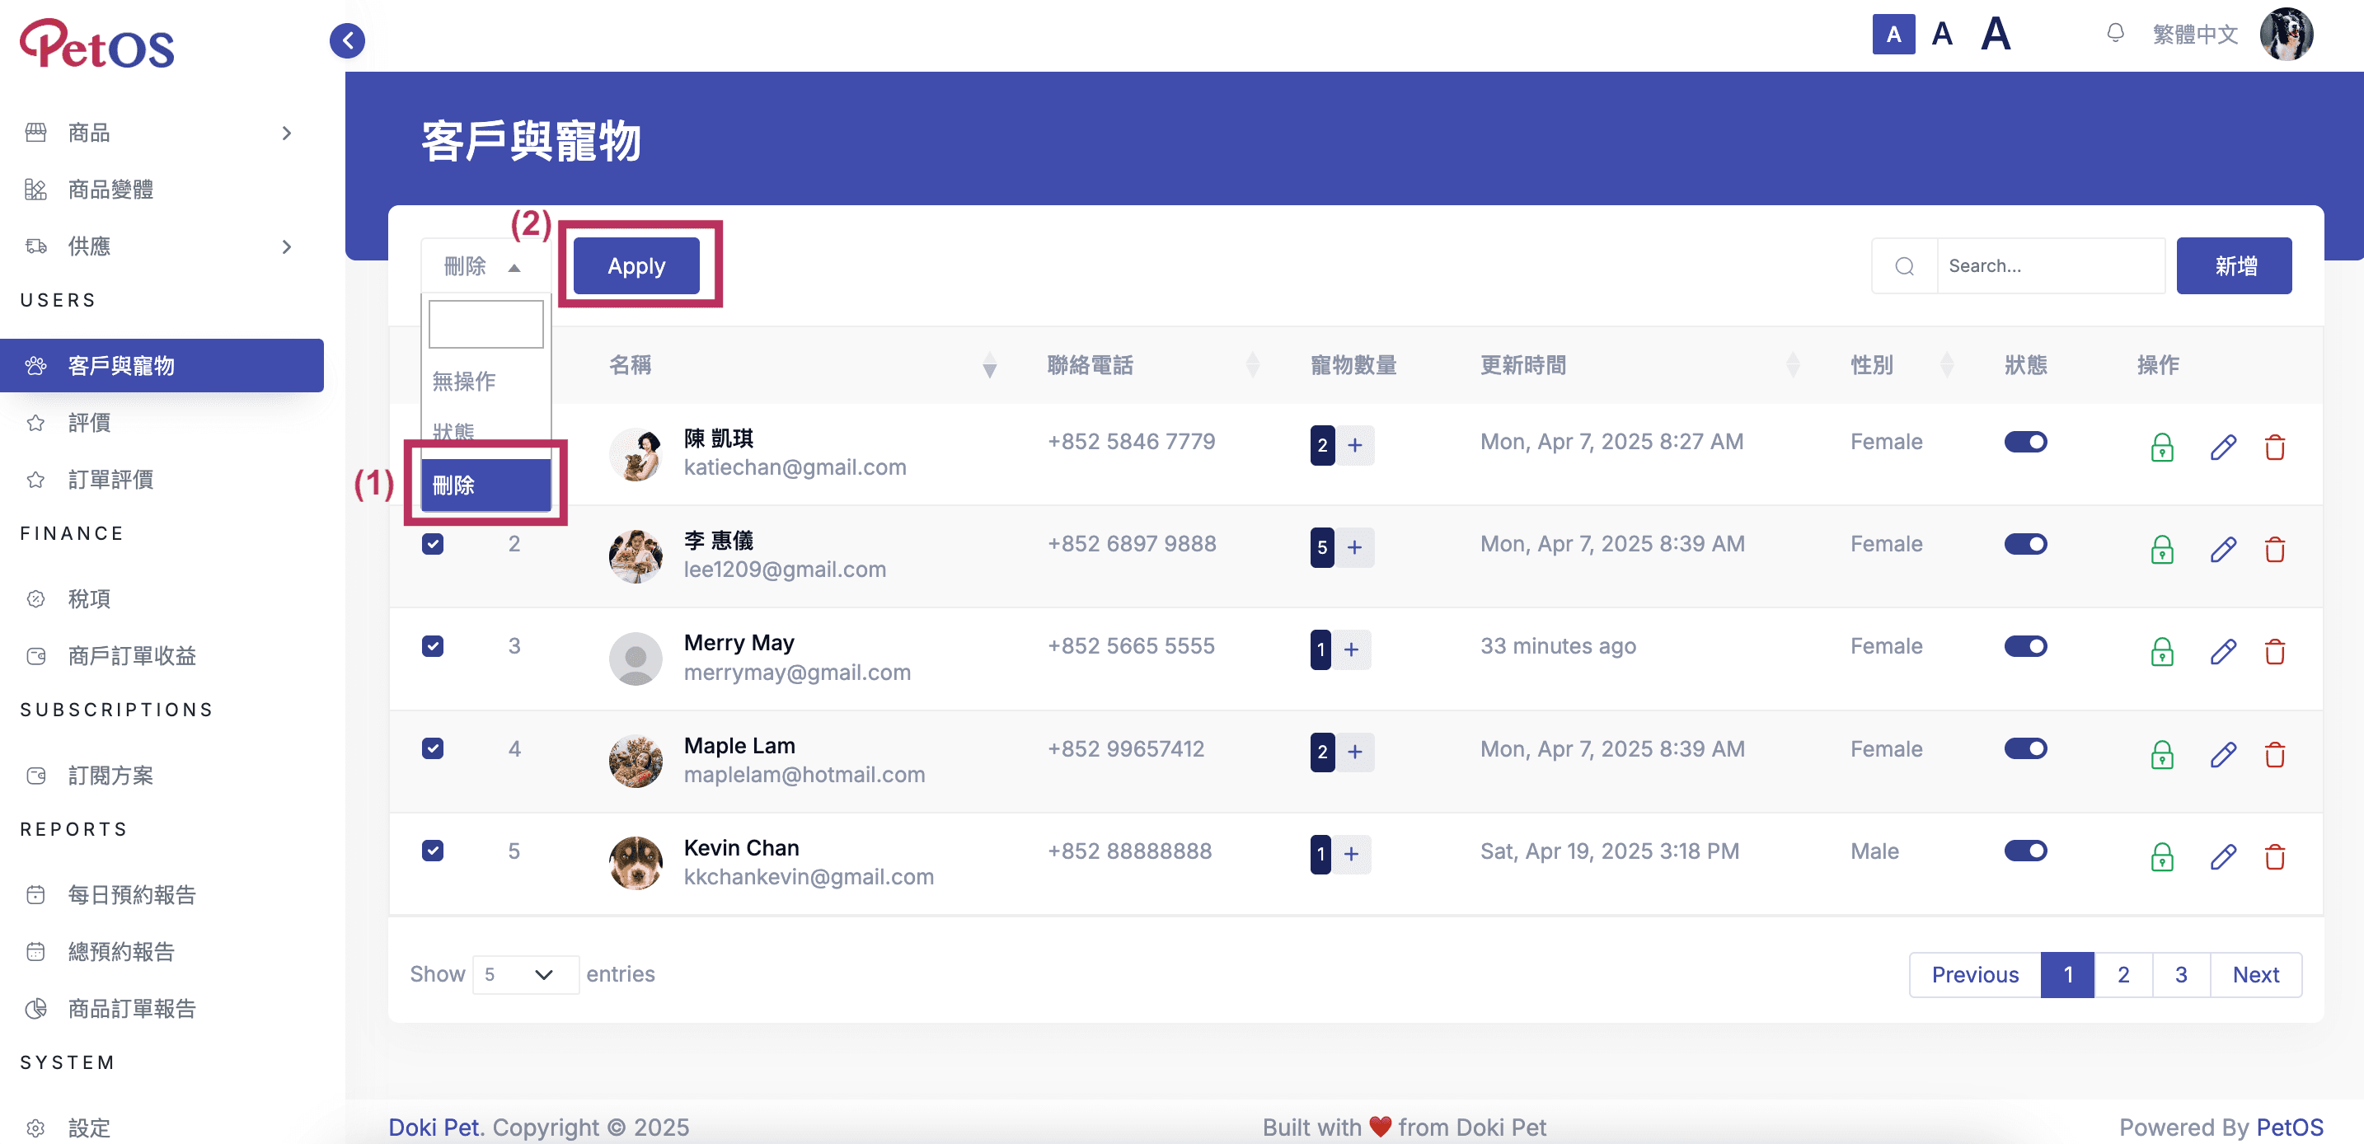Click the green lock icon for 陳 凱琪
The image size is (2364, 1144).
tap(2161, 448)
